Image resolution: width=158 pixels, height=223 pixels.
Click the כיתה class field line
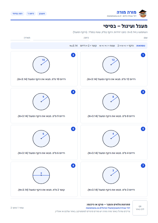(x=61, y=38)
